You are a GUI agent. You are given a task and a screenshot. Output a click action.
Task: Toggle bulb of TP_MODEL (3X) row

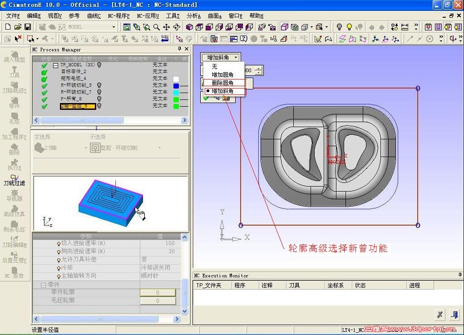(99, 64)
